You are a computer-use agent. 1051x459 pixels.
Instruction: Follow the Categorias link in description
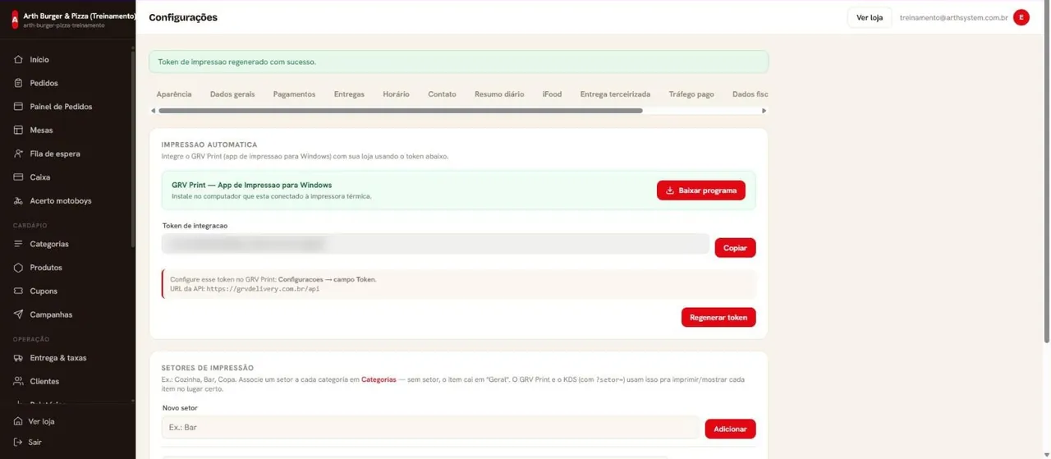coord(379,379)
